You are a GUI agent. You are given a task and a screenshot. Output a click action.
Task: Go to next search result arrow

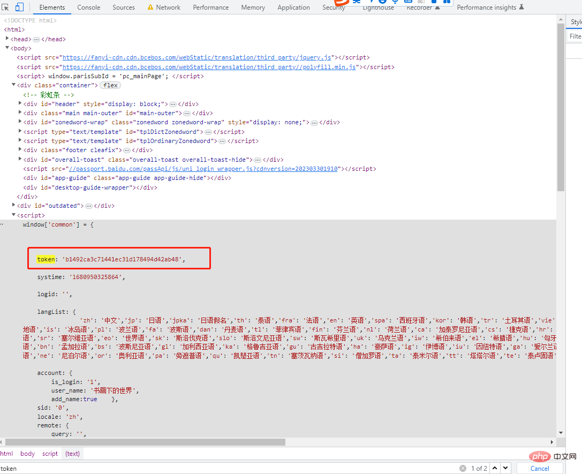[x=505, y=468]
